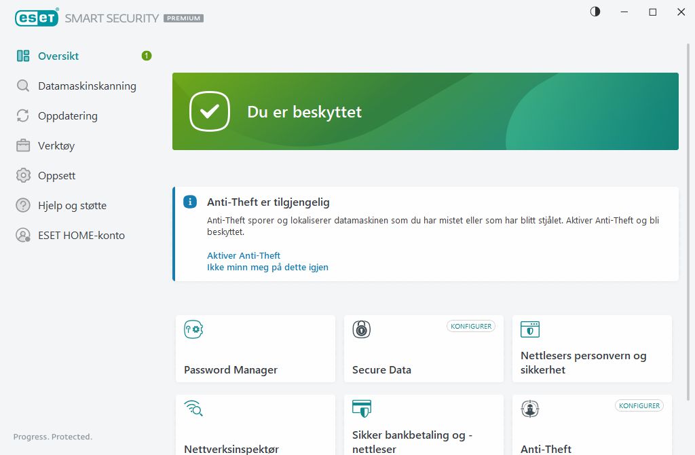Select Hjelp og støtte menu item
The width and height of the screenshot is (695, 455).
point(72,206)
